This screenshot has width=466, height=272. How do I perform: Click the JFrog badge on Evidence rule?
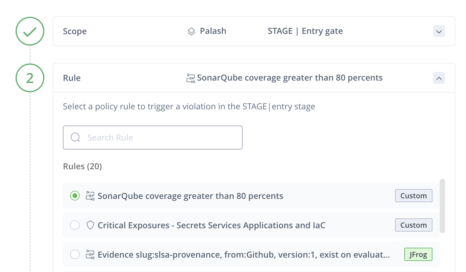pyautogui.click(x=418, y=254)
